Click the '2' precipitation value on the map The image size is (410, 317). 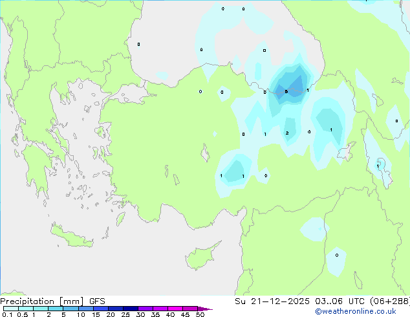(287, 133)
